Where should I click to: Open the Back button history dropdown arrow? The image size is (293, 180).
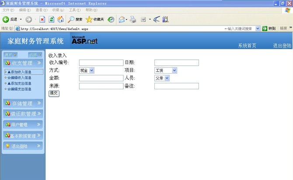pos(21,19)
